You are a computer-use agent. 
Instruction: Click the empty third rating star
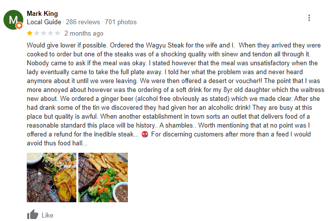pos(44,33)
